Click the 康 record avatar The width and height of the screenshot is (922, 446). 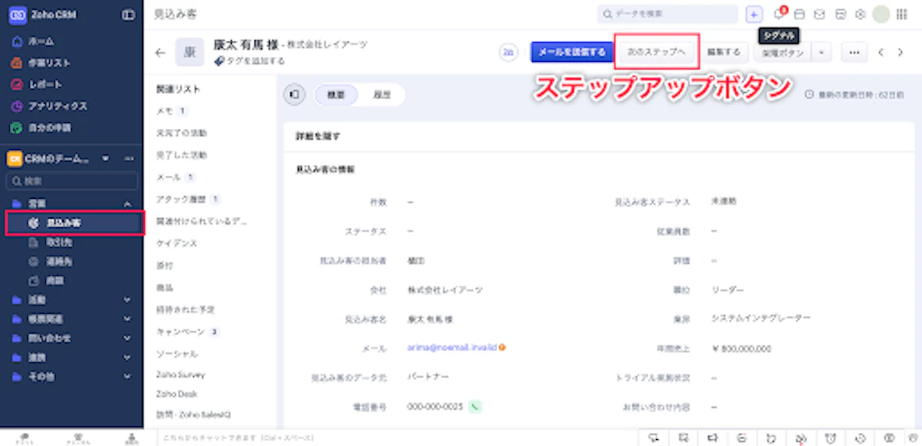click(x=189, y=52)
